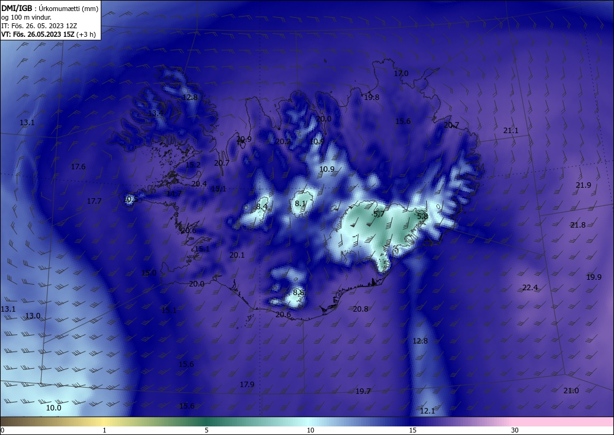614x435 pixels.
Task: Click the 8.8 value on the southern glacier
Action: 298,292
